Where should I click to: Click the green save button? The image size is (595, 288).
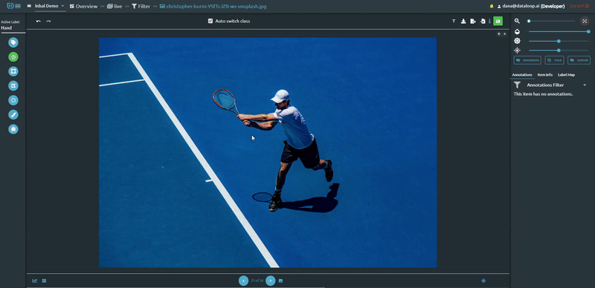[x=498, y=22]
